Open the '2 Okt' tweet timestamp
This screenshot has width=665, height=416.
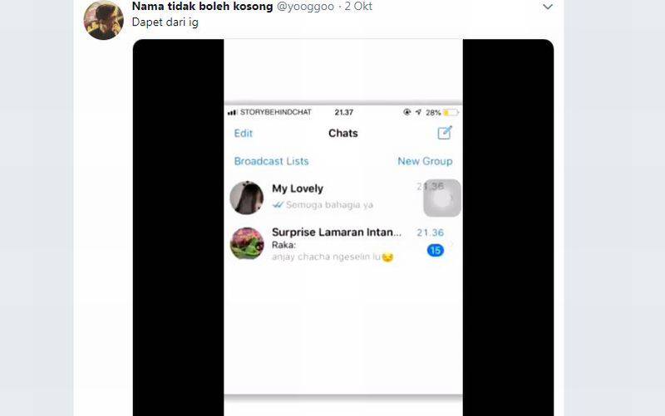pos(358,7)
